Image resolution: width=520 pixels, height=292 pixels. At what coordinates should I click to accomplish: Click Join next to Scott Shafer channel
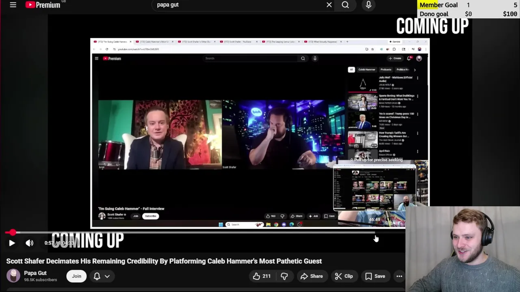[x=136, y=216]
